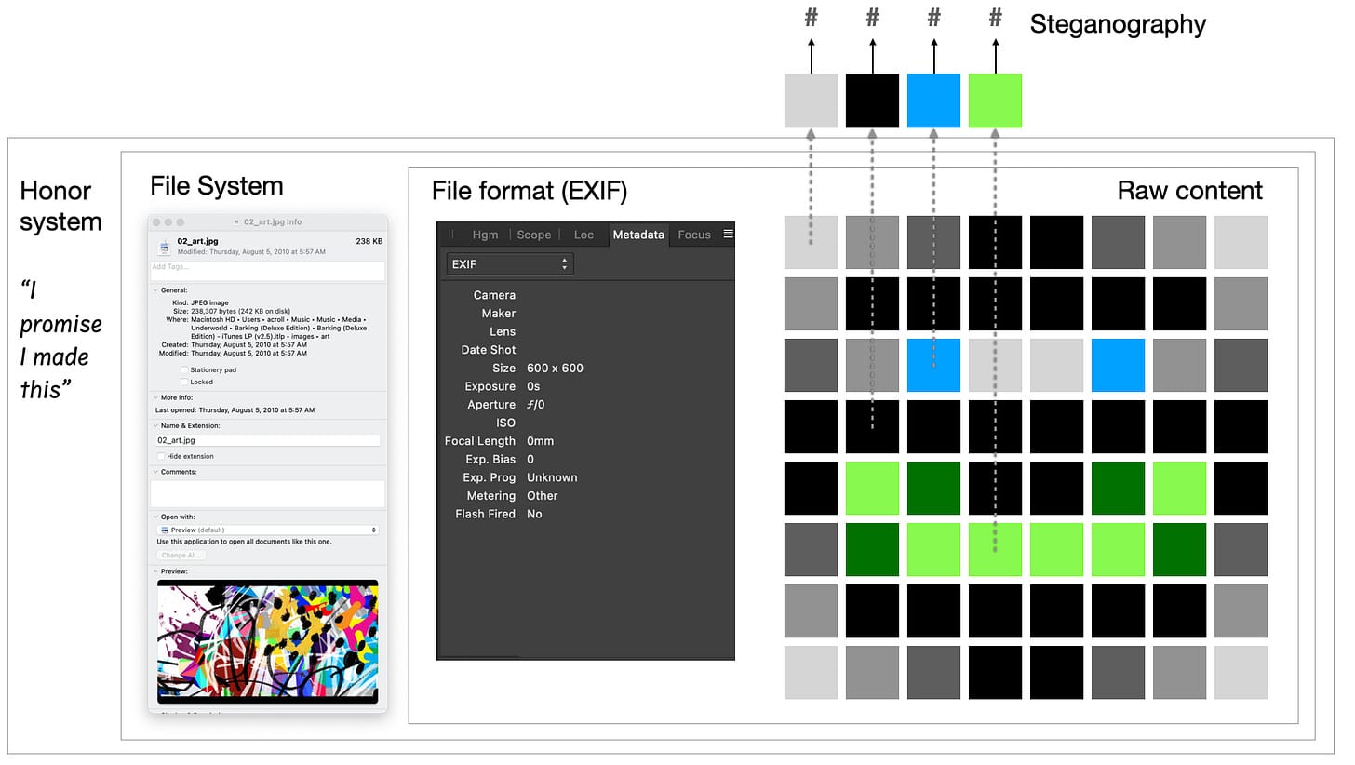Open the 'Open with' Preview application dropdown
Image resolution: width=1355 pixels, height=765 pixels.
[x=267, y=530]
